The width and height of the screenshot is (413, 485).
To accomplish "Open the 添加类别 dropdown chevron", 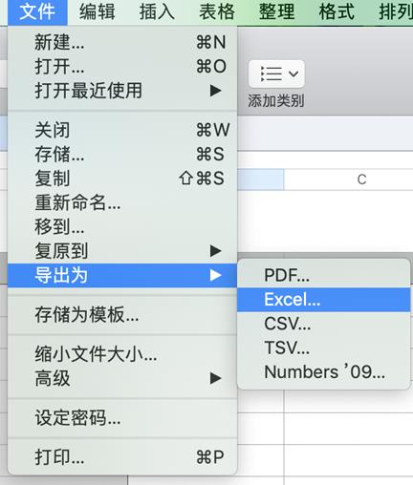I will tap(293, 74).
